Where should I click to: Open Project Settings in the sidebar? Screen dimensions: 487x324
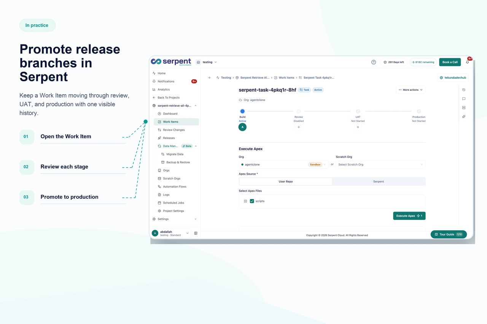177,211
